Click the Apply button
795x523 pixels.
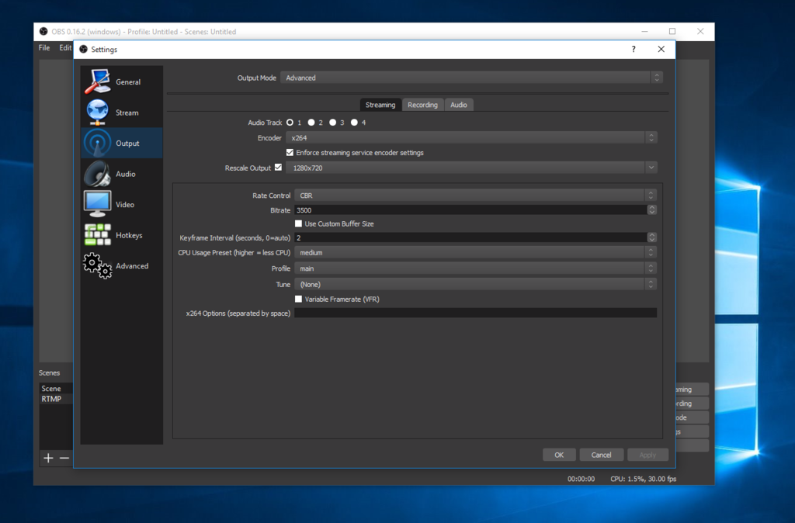tap(647, 455)
